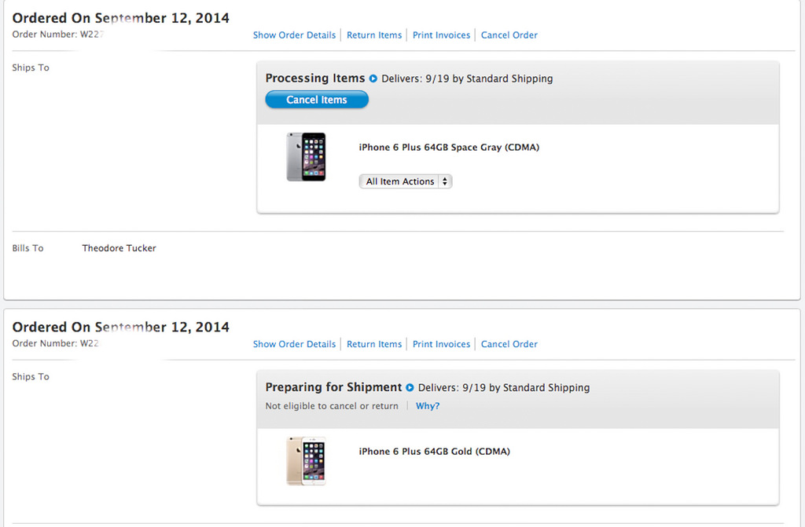The height and width of the screenshot is (527, 805).
Task: Click the Processing Items status heading
Action: (315, 79)
